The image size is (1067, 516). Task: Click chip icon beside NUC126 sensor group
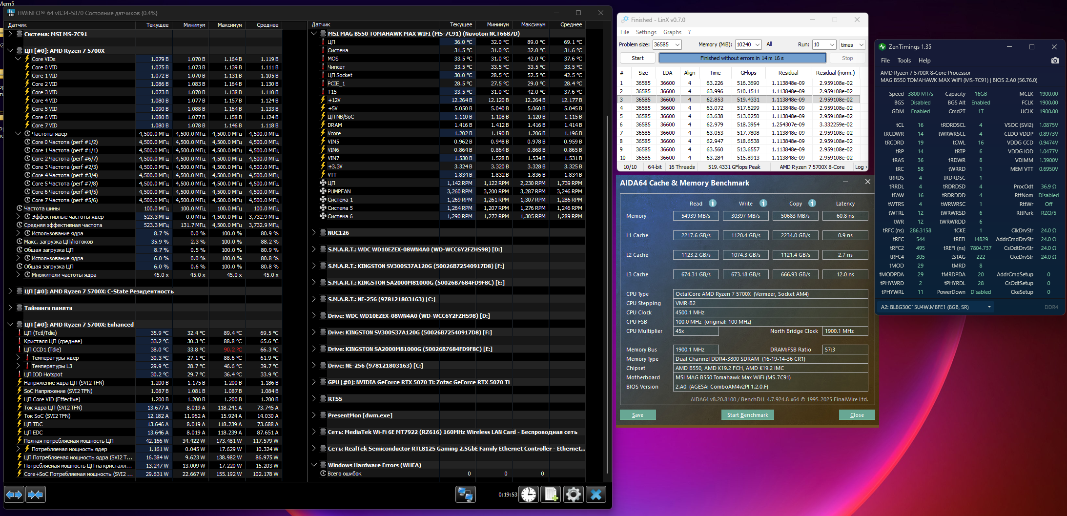[323, 233]
